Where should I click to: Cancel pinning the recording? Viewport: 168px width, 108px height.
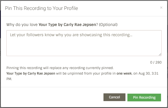coord(114,97)
